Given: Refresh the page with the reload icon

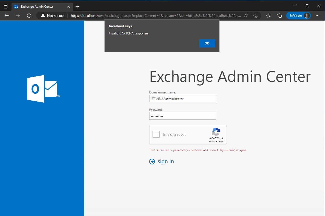Looking at the screenshot, I should click(x=29, y=16).
